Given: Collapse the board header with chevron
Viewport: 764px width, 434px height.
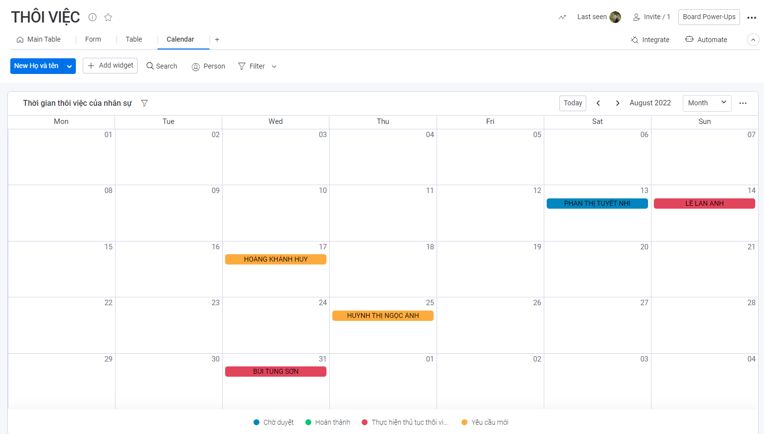Looking at the screenshot, I should pos(753,40).
